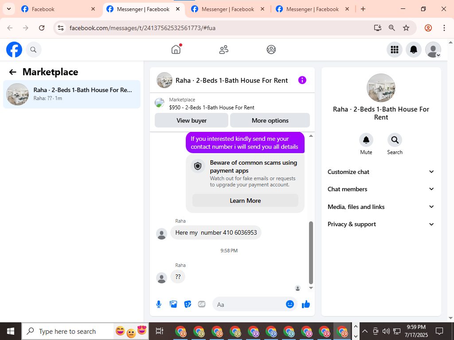The image size is (454, 340).
Task: Click the chat scroll up arrow
Action: pos(311,135)
